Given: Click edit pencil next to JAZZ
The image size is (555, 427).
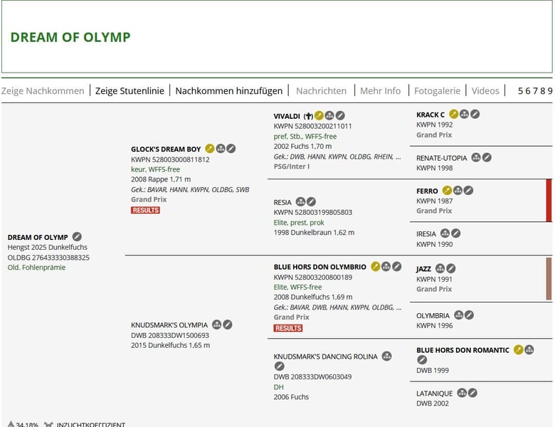Looking at the screenshot, I should (450, 268).
